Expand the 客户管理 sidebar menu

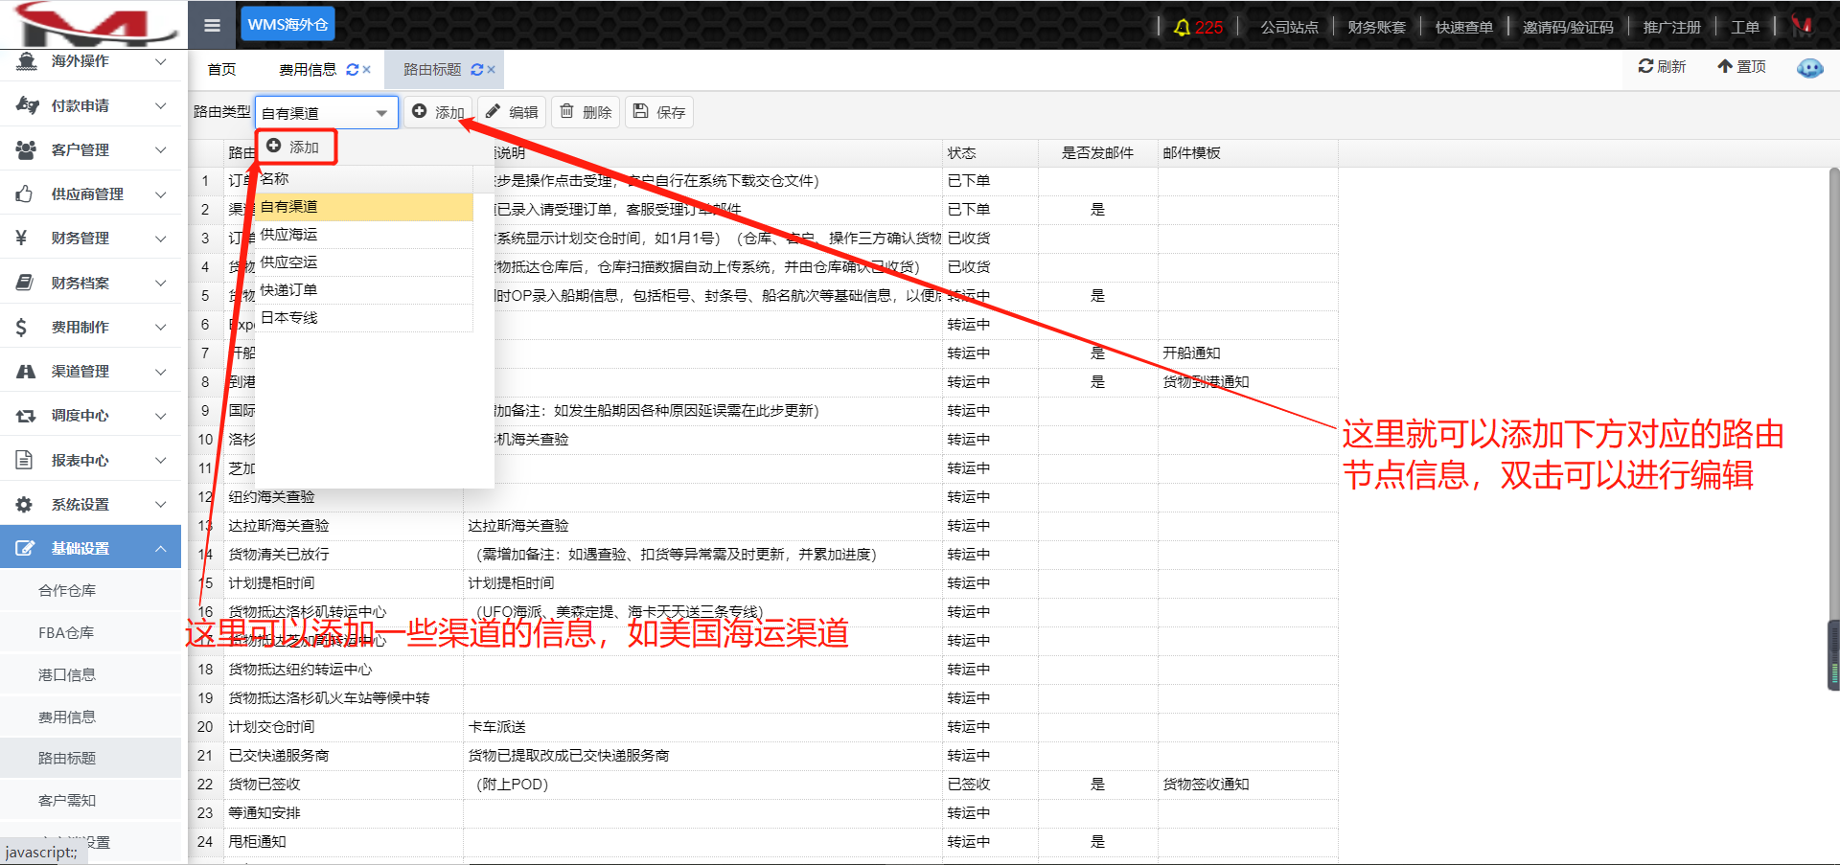91,150
